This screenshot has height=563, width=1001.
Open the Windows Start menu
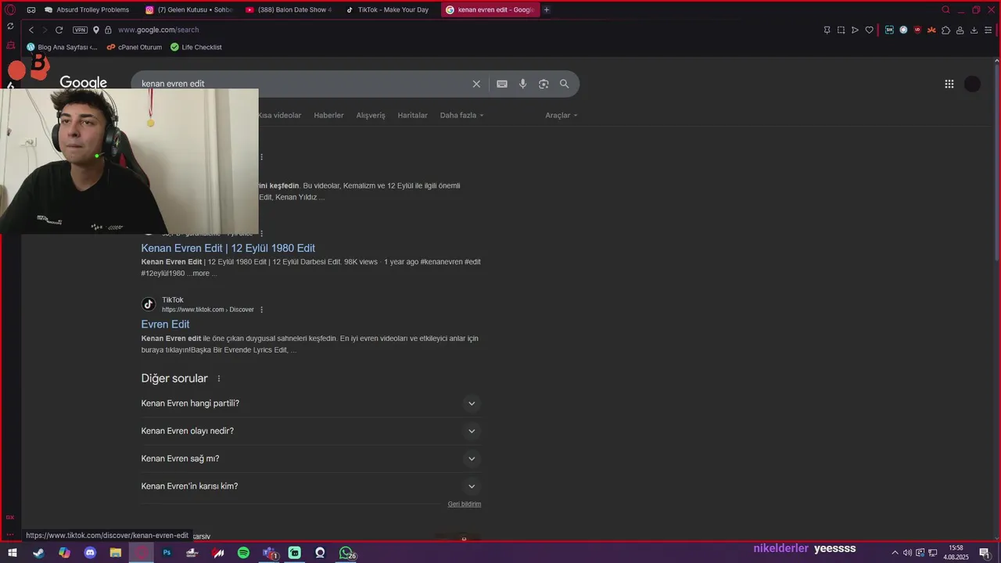(x=13, y=553)
